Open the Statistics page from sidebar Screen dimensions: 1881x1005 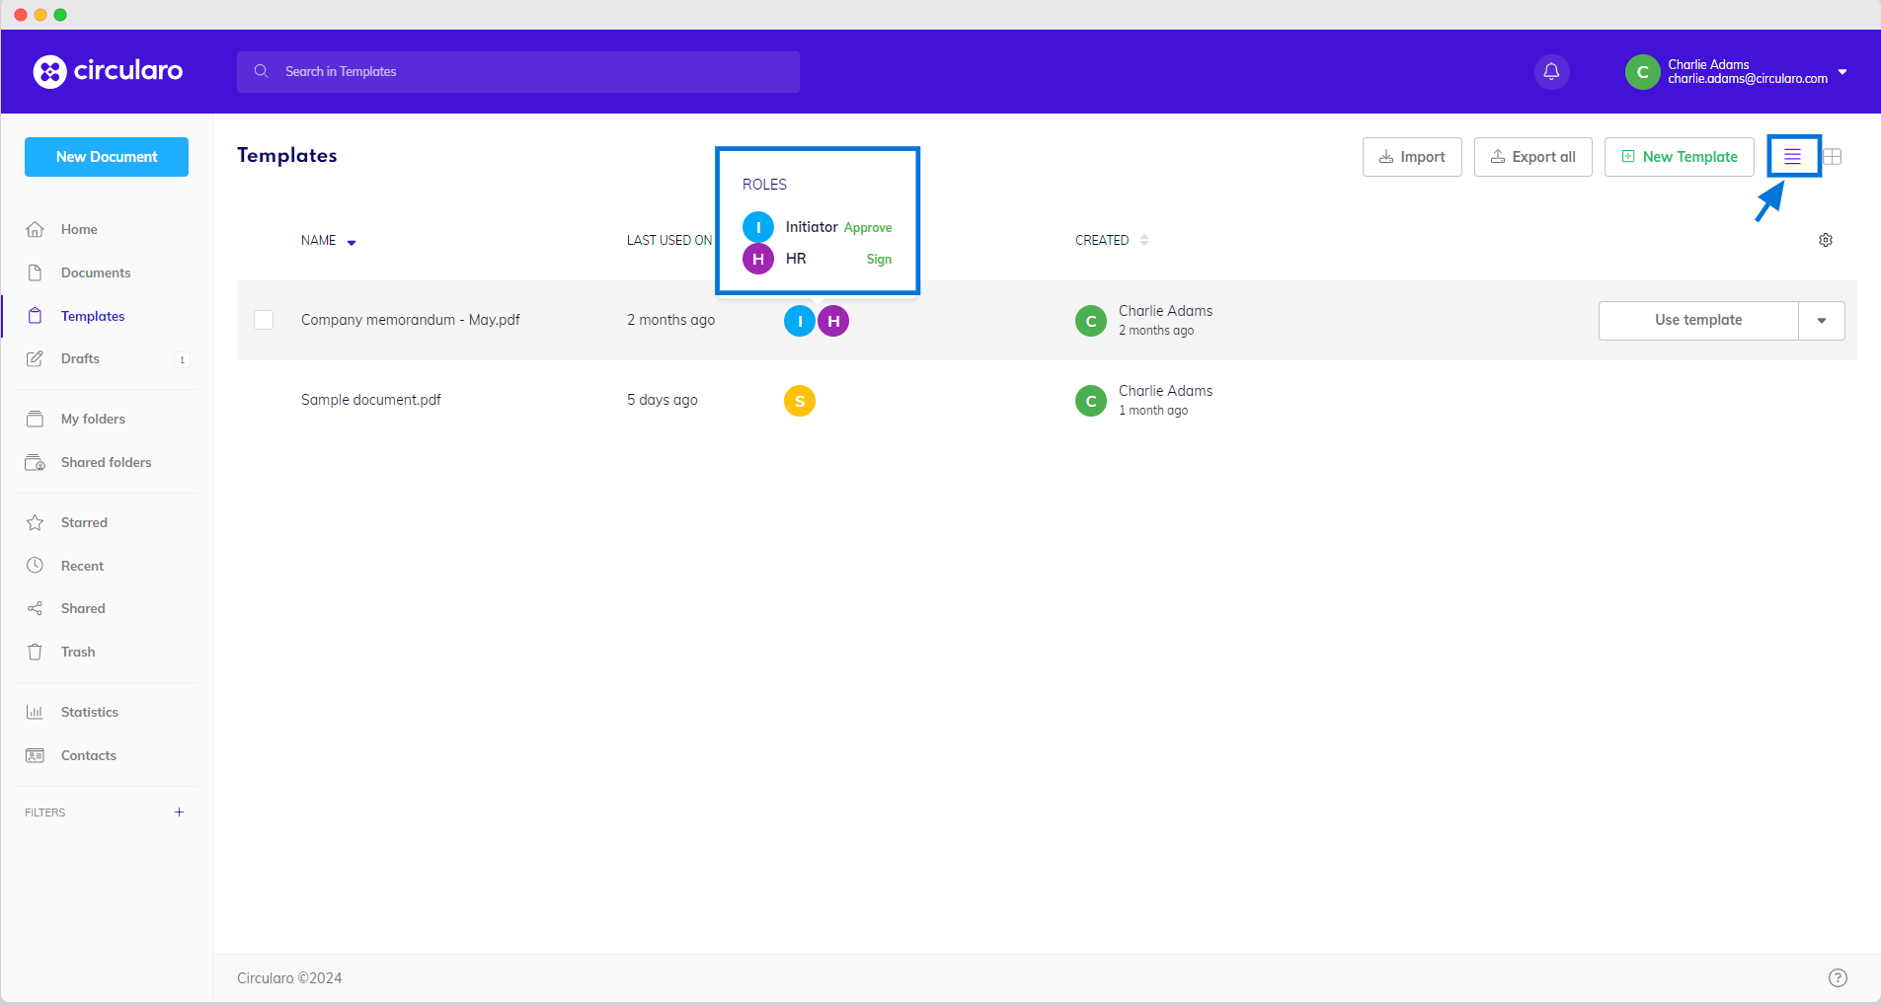tap(90, 711)
